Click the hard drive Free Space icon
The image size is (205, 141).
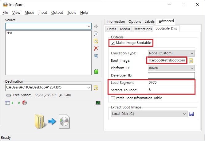(x=9, y=95)
